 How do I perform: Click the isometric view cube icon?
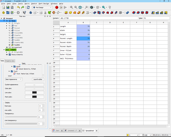click(x=80, y=7)
